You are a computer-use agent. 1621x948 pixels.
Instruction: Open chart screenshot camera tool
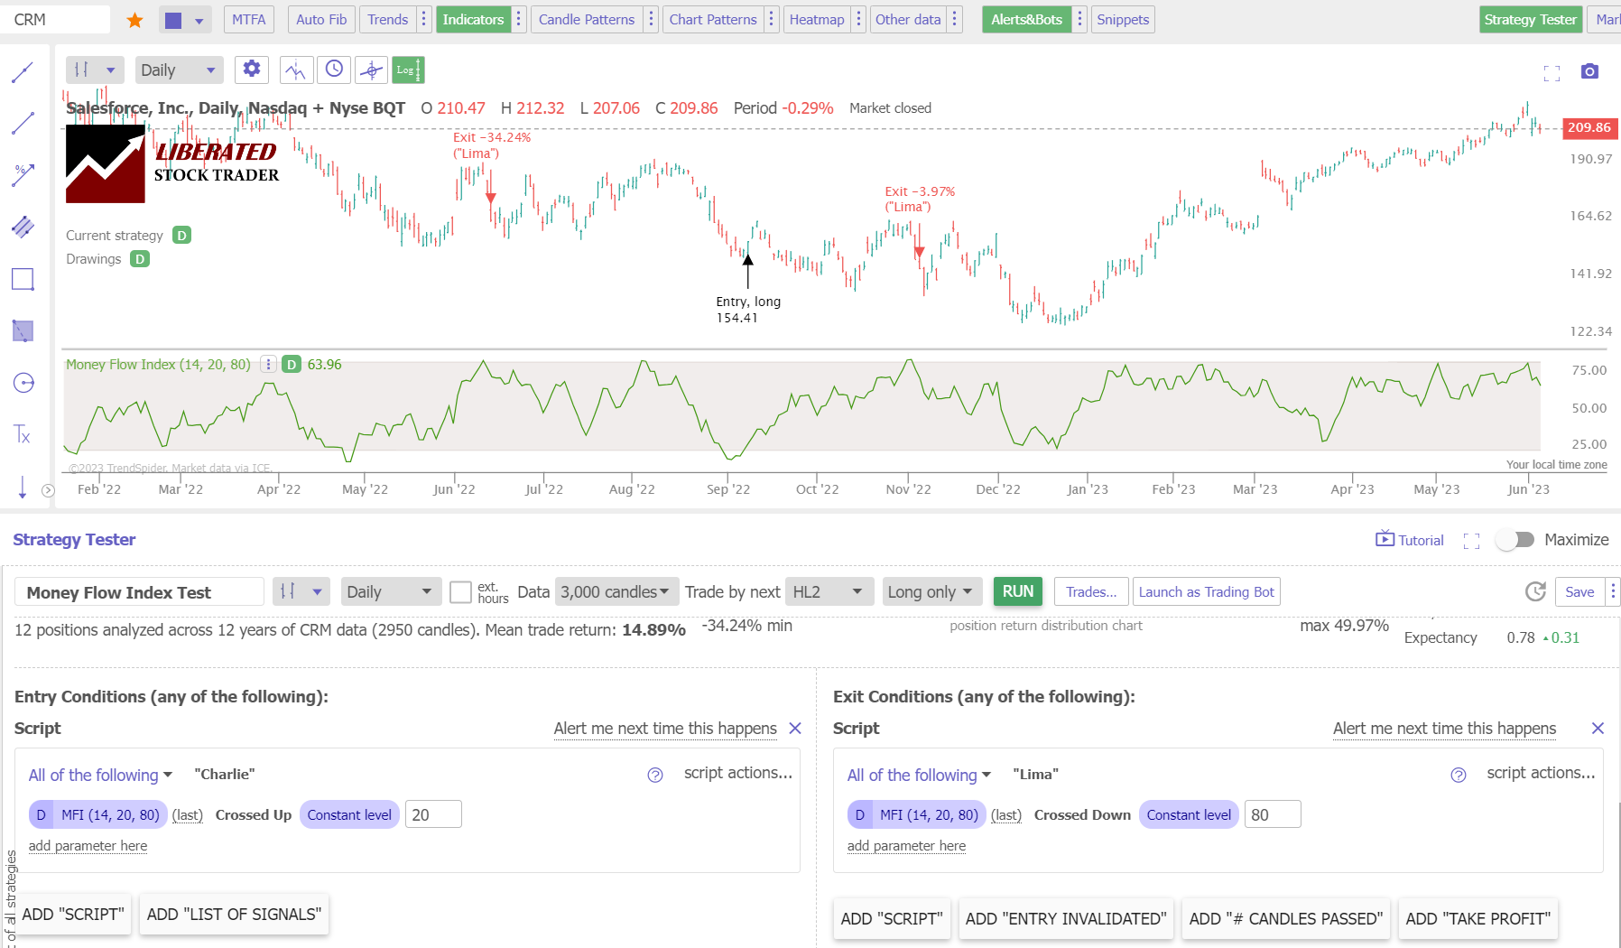(1589, 71)
